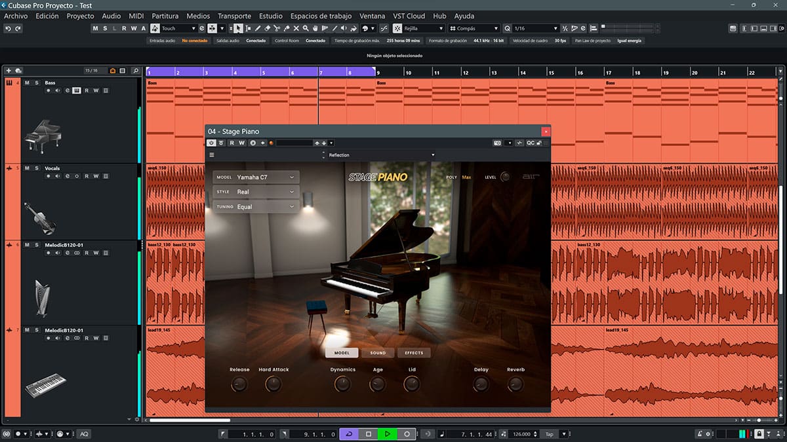Click the Add Track plus icon
787x442 pixels.
pos(9,70)
